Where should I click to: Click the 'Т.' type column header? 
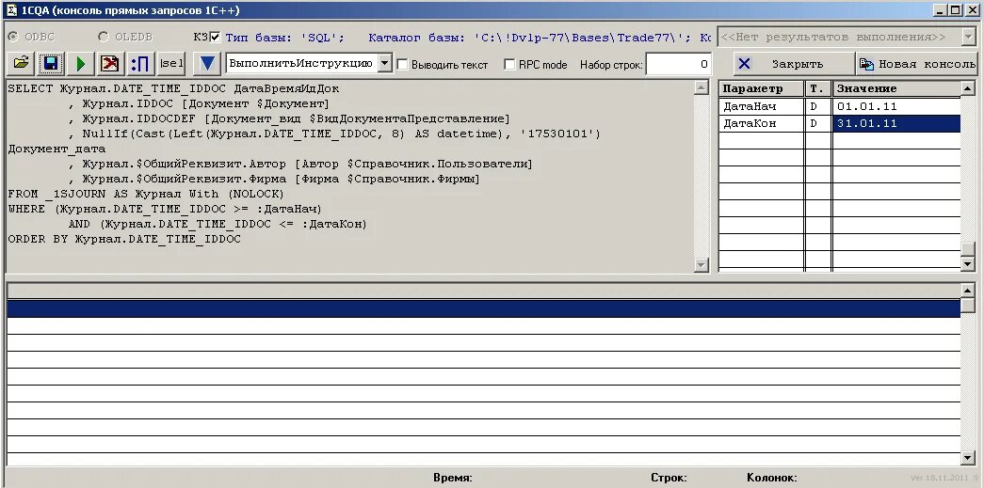(x=817, y=88)
